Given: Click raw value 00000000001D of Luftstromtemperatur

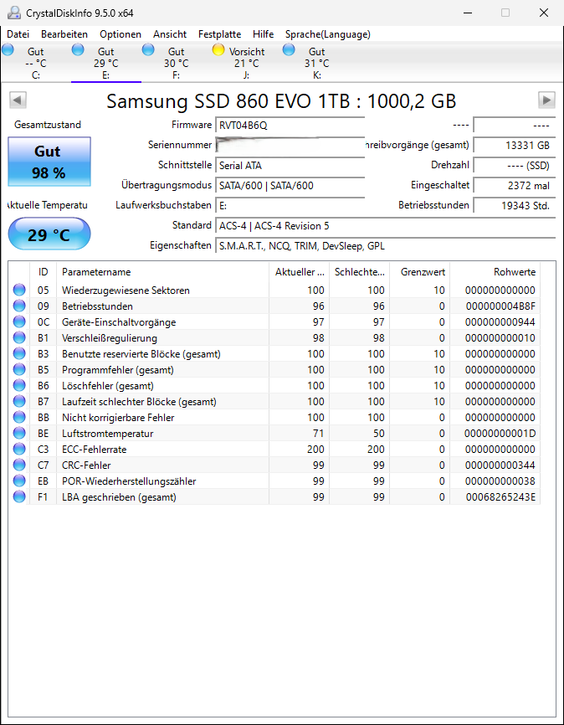Looking at the screenshot, I should (x=500, y=434).
